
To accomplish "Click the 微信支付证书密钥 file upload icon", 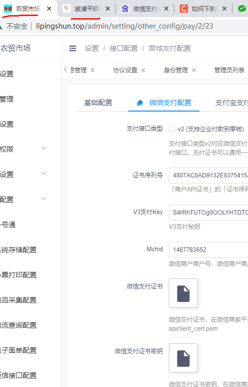I will [183, 358].
